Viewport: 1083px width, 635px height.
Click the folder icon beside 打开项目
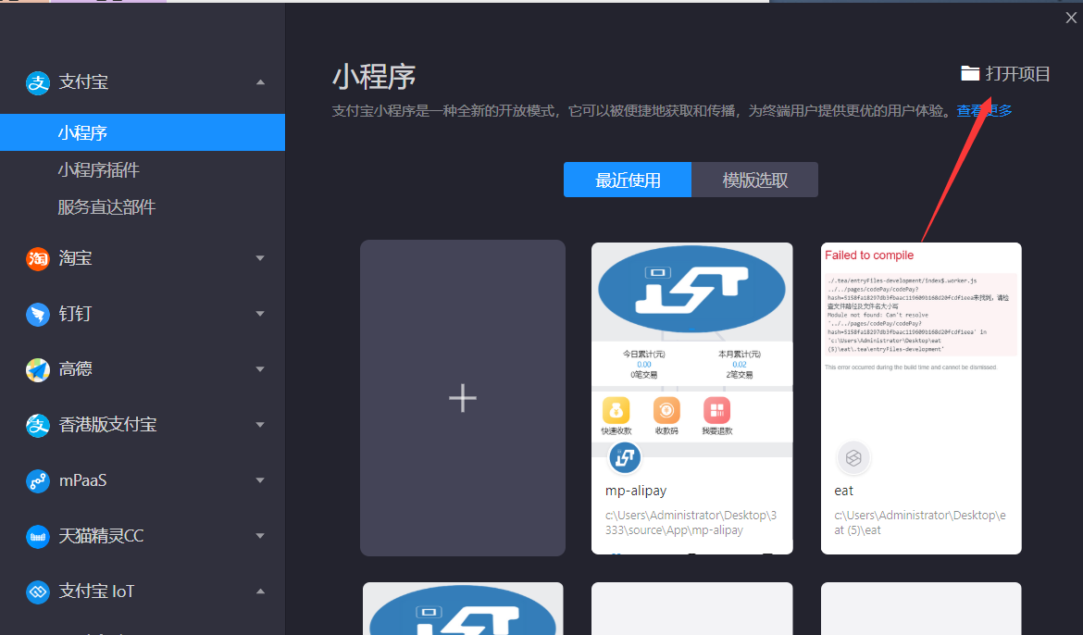pyautogui.click(x=970, y=73)
